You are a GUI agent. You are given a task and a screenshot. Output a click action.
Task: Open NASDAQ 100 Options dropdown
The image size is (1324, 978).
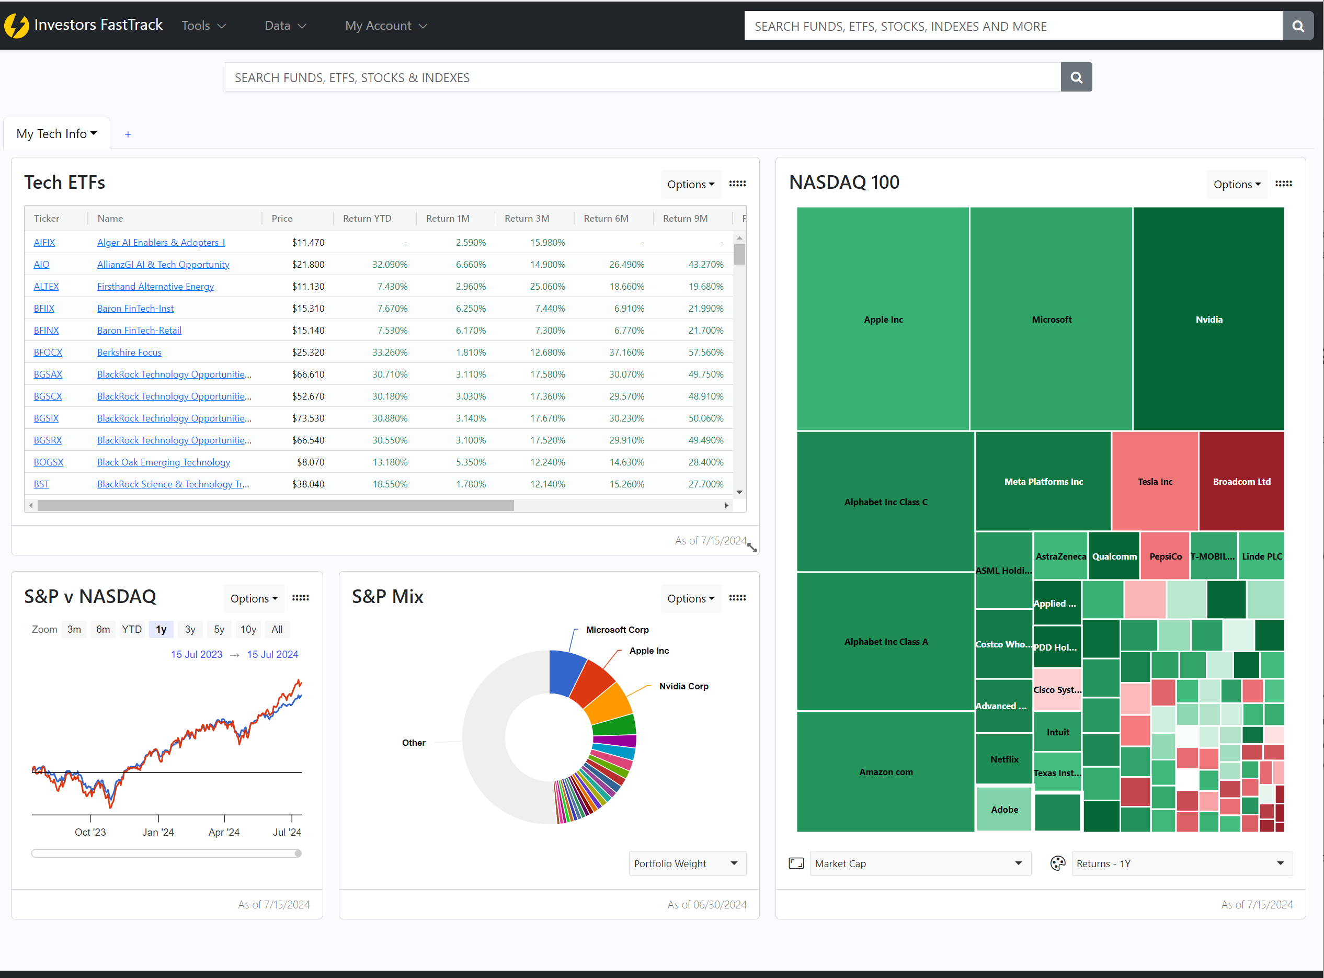point(1237,184)
